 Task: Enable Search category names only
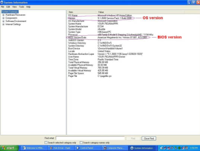click(81, 142)
